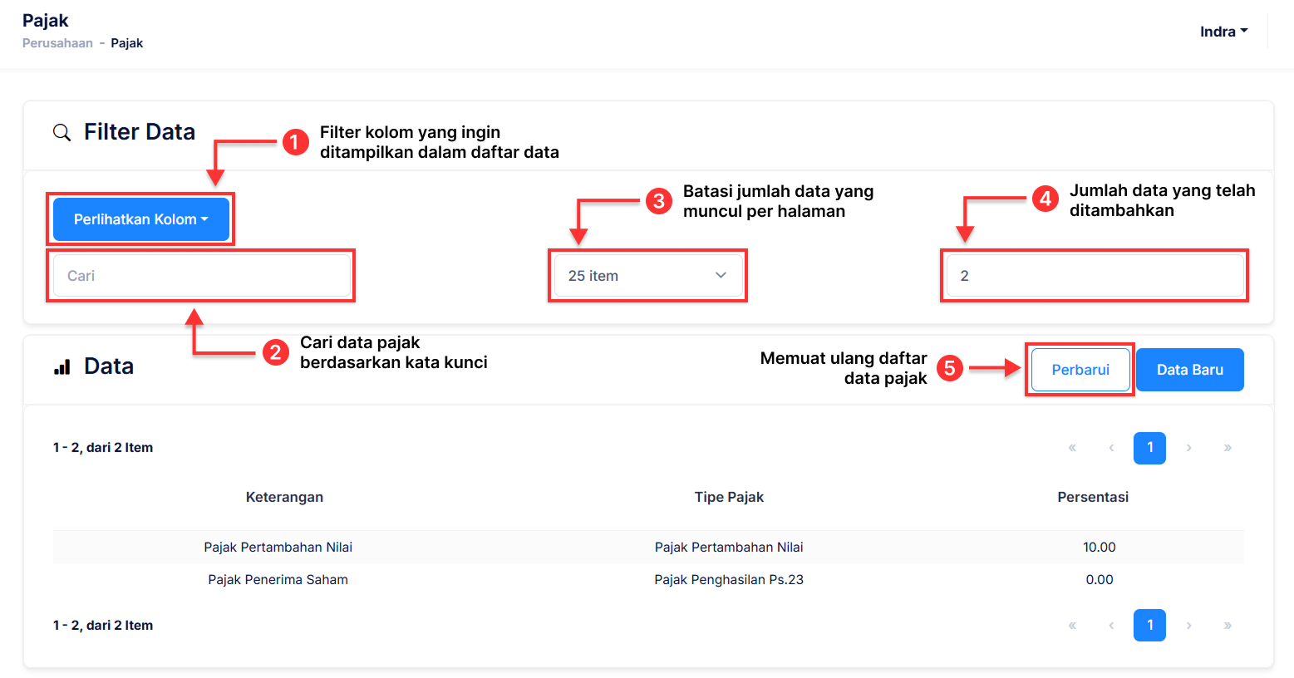Go to first page in bottom pagination
The width and height of the screenshot is (1294, 678).
[1072, 626]
